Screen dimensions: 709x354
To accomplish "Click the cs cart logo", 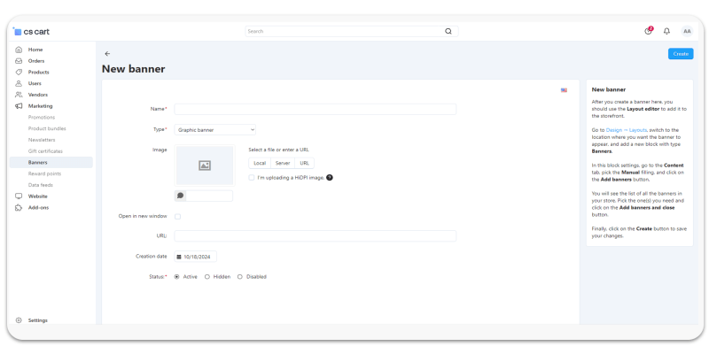I will [x=32, y=31].
